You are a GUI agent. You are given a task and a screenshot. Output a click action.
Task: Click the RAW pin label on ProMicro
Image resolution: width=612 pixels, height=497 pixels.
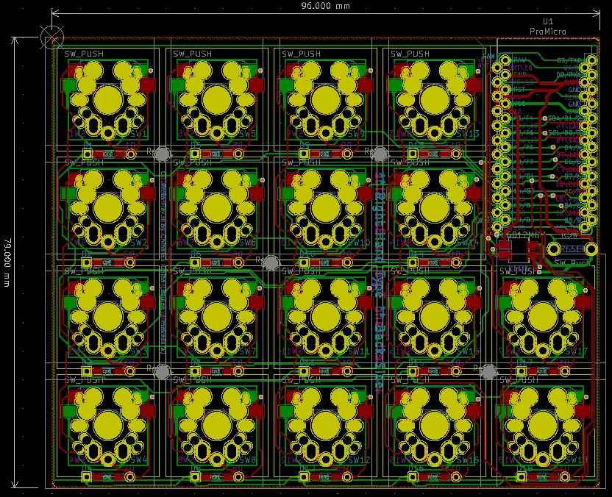pos(519,60)
